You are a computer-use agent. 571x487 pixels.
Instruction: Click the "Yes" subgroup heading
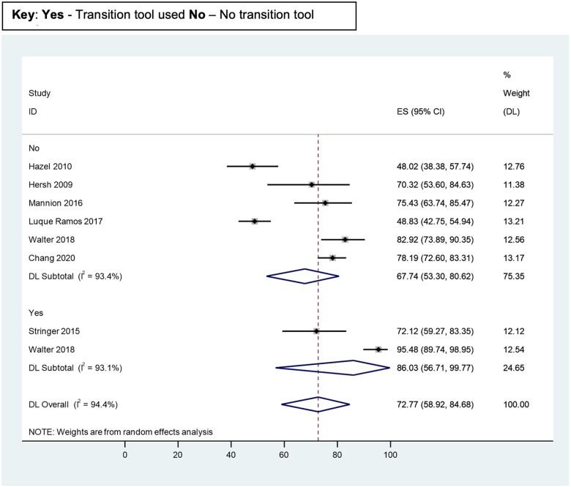(36, 312)
